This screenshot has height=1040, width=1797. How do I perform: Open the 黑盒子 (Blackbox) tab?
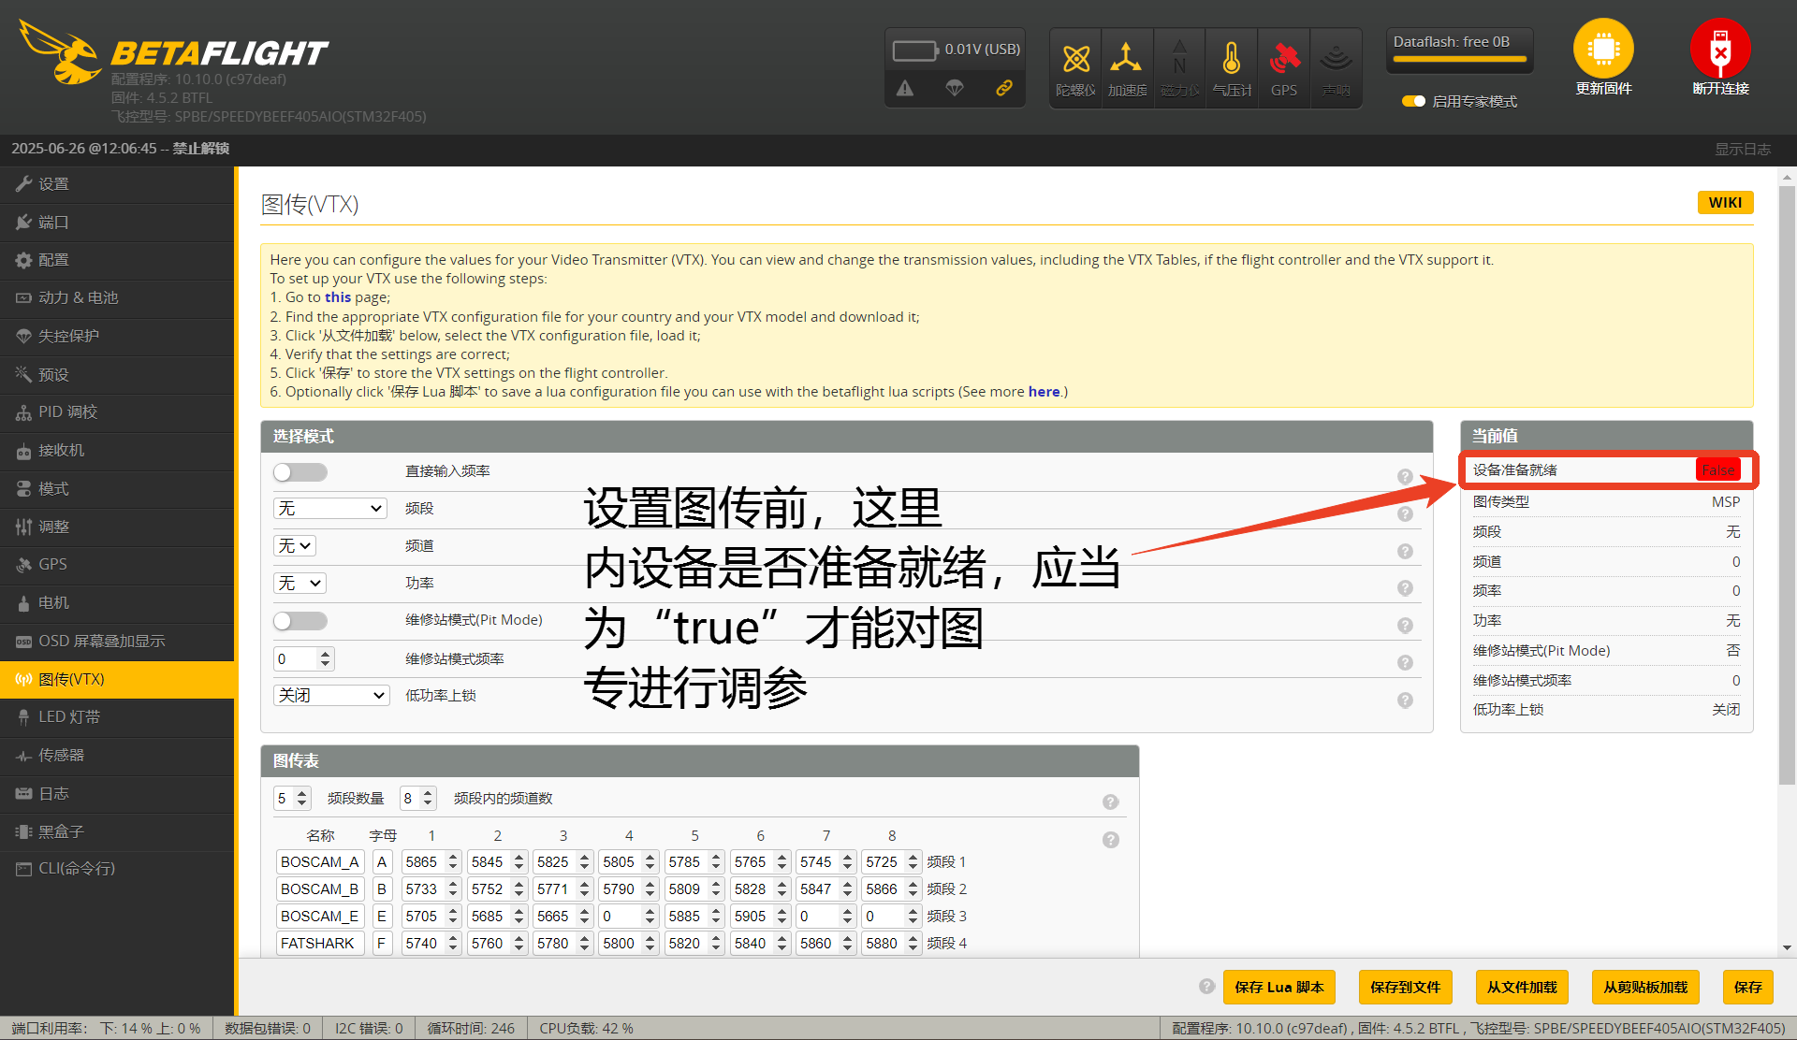tap(117, 831)
